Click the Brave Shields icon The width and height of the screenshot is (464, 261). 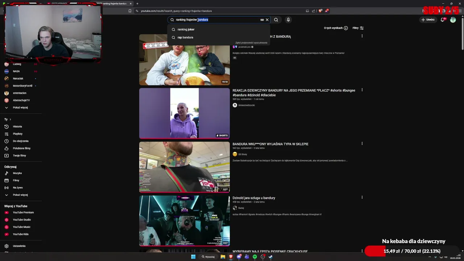pos(320,11)
